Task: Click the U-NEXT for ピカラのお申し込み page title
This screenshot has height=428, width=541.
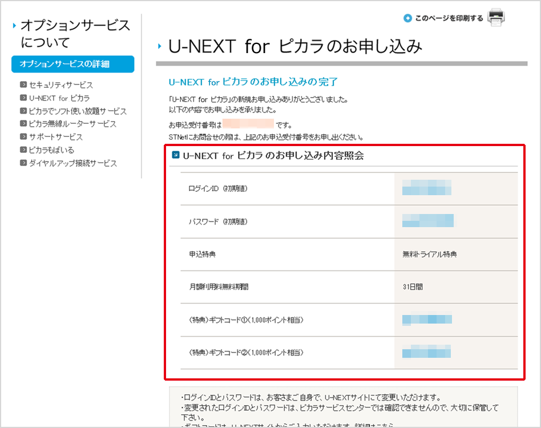Action: (x=295, y=46)
